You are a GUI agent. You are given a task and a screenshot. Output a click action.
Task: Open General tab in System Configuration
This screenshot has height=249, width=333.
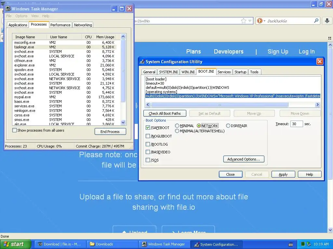coord(149,72)
